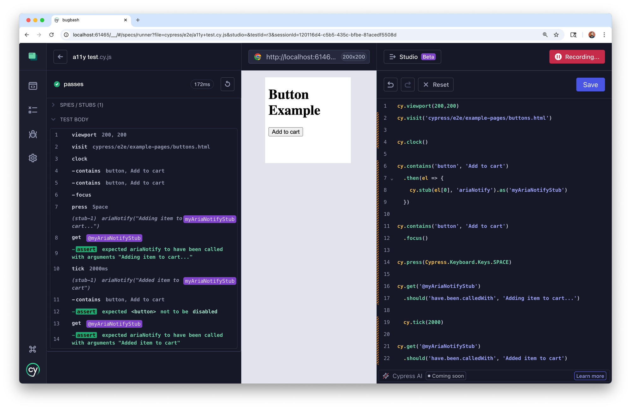
Task: Undo the last Studio change
Action: (390, 84)
